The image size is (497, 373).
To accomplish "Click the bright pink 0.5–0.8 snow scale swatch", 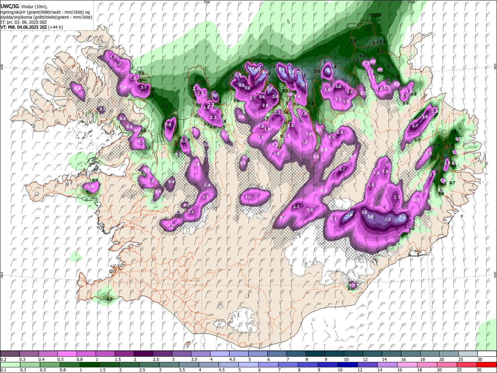I will [67, 354].
